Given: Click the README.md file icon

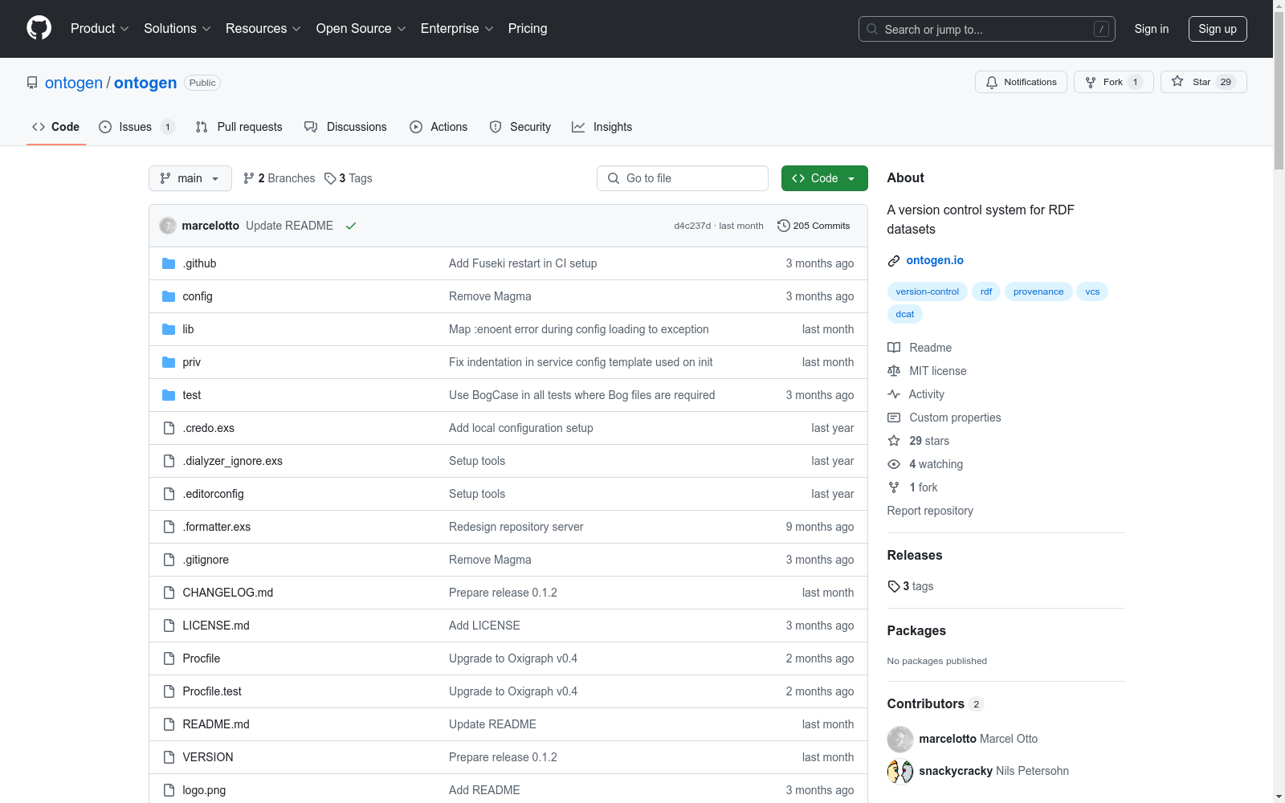Looking at the screenshot, I should click(x=169, y=724).
